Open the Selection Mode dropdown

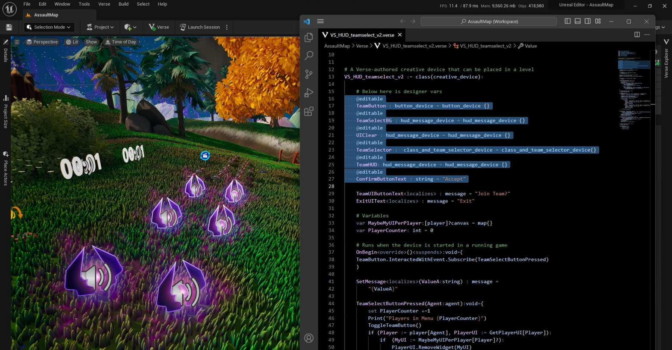[49, 27]
